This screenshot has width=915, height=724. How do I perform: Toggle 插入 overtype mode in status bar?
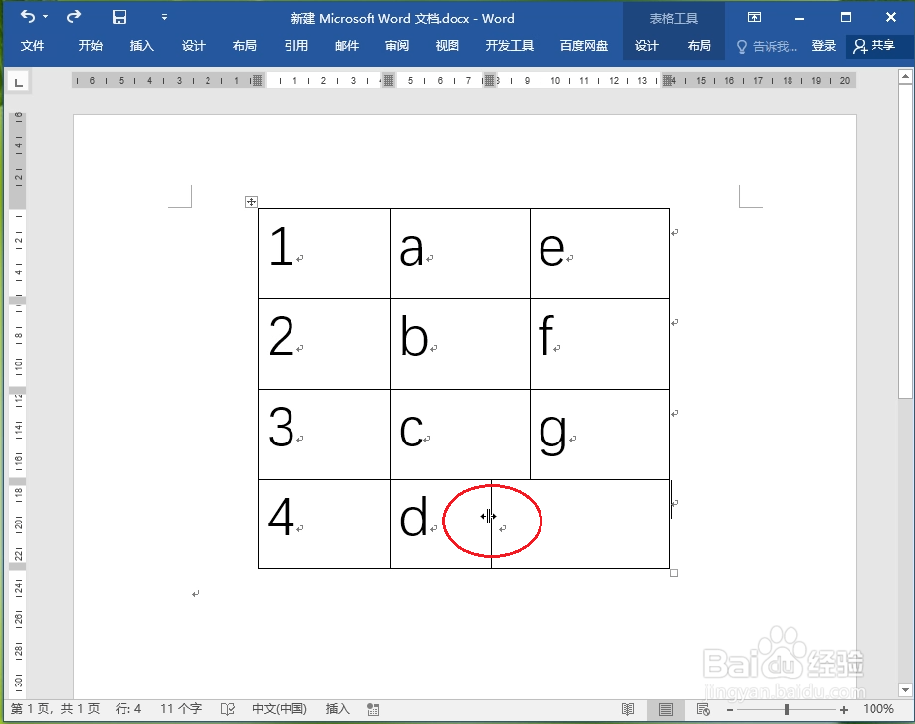(337, 709)
